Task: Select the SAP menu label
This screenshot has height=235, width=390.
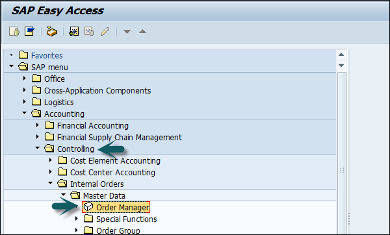Action: pyautogui.click(x=49, y=67)
